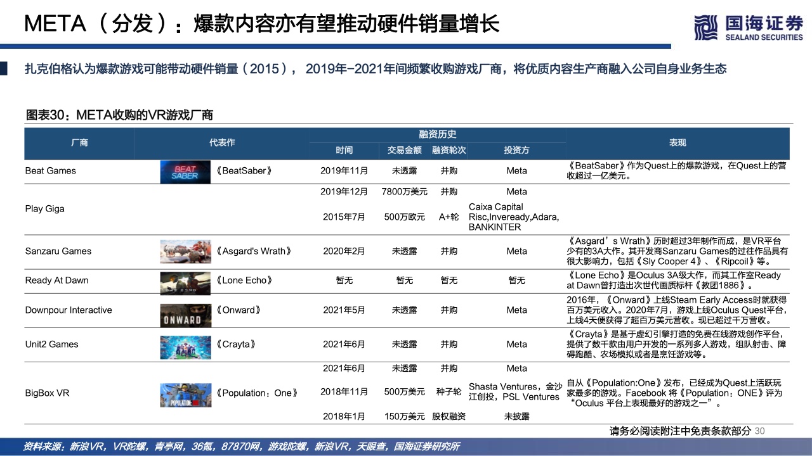
Task: Select the "股权融资" funding round cell
Action: [449, 417]
